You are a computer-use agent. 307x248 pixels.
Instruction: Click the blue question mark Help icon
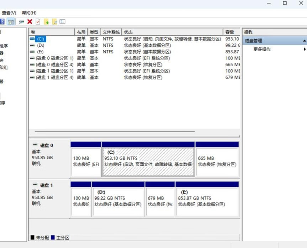pos(2,22)
